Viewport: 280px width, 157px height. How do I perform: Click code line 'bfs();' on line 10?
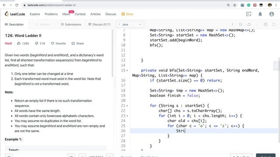[156, 45]
